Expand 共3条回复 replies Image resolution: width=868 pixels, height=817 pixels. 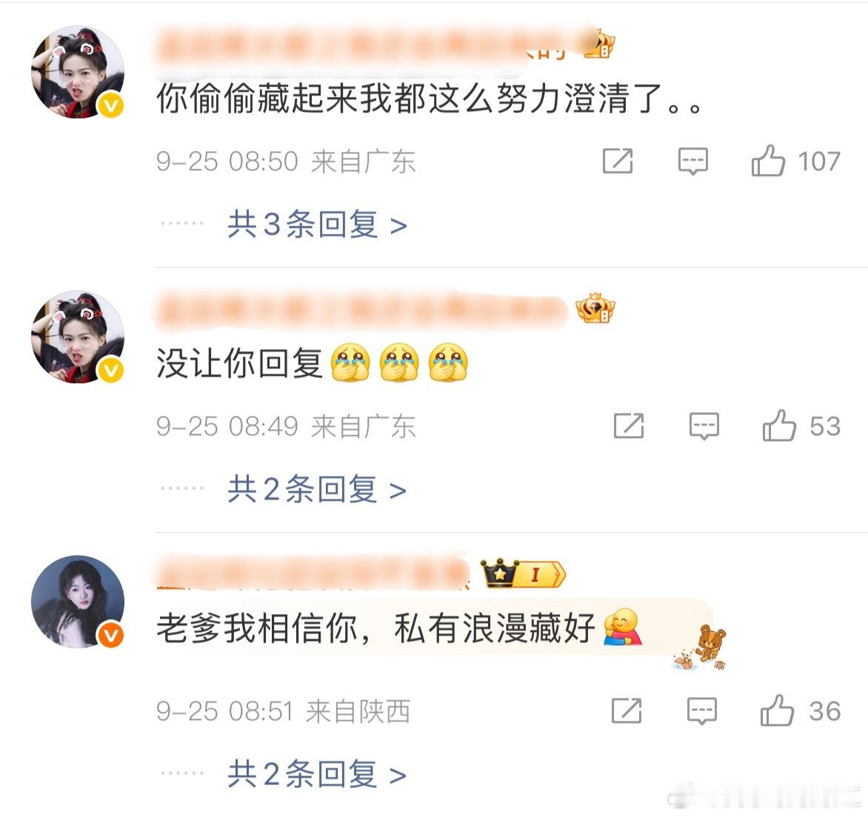pyautogui.click(x=317, y=224)
